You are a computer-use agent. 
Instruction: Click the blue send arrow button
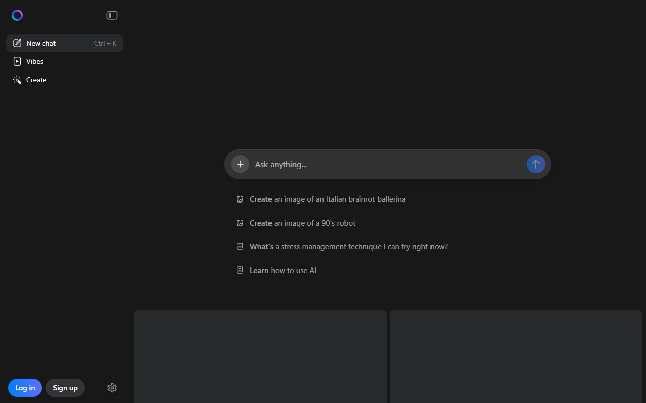coord(535,164)
